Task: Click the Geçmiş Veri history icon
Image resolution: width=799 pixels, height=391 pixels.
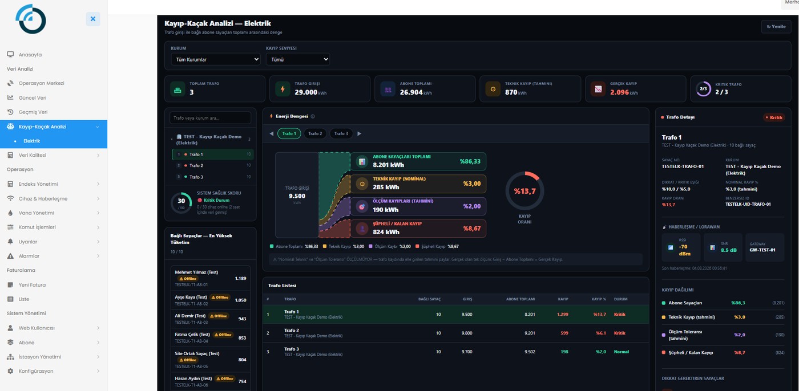Action: tap(10, 112)
